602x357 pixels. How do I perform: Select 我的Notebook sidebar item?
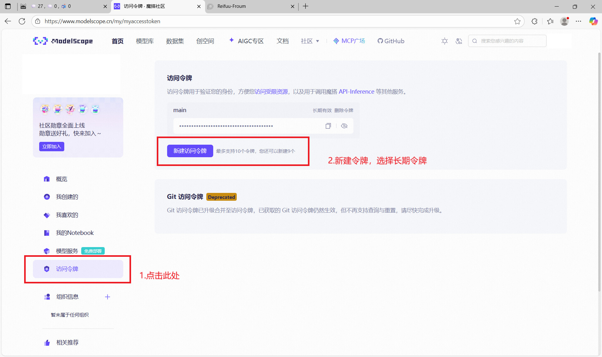coord(75,233)
